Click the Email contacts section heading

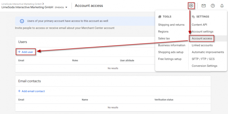(x=30, y=81)
